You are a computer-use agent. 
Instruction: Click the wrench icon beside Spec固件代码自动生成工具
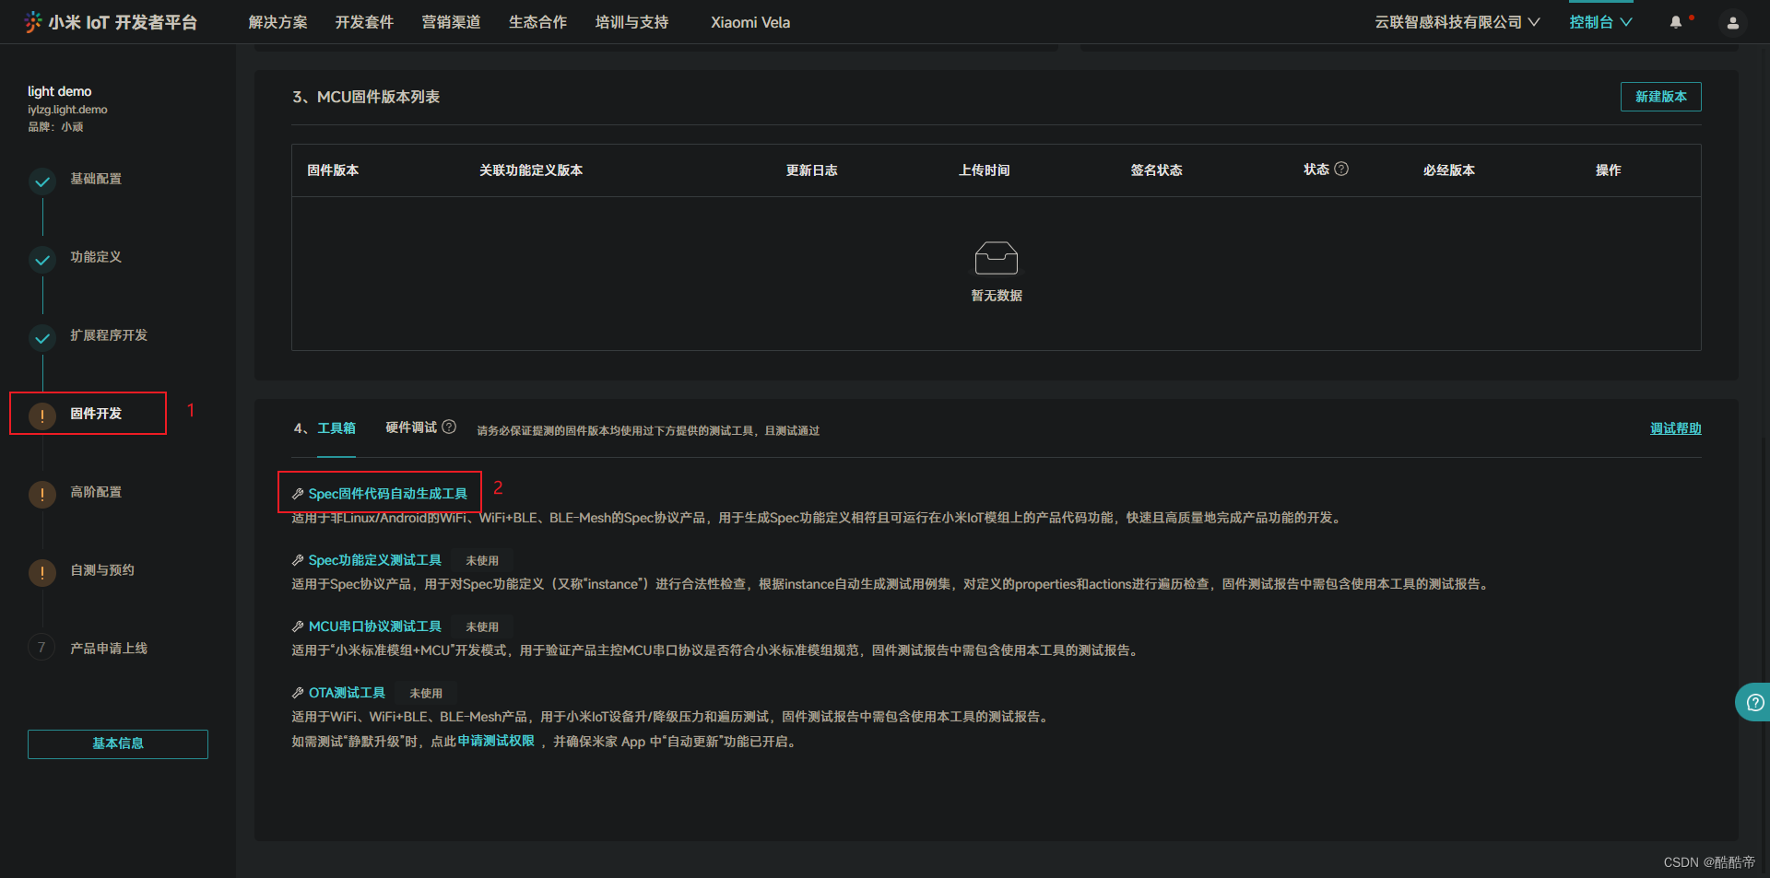tap(298, 494)
